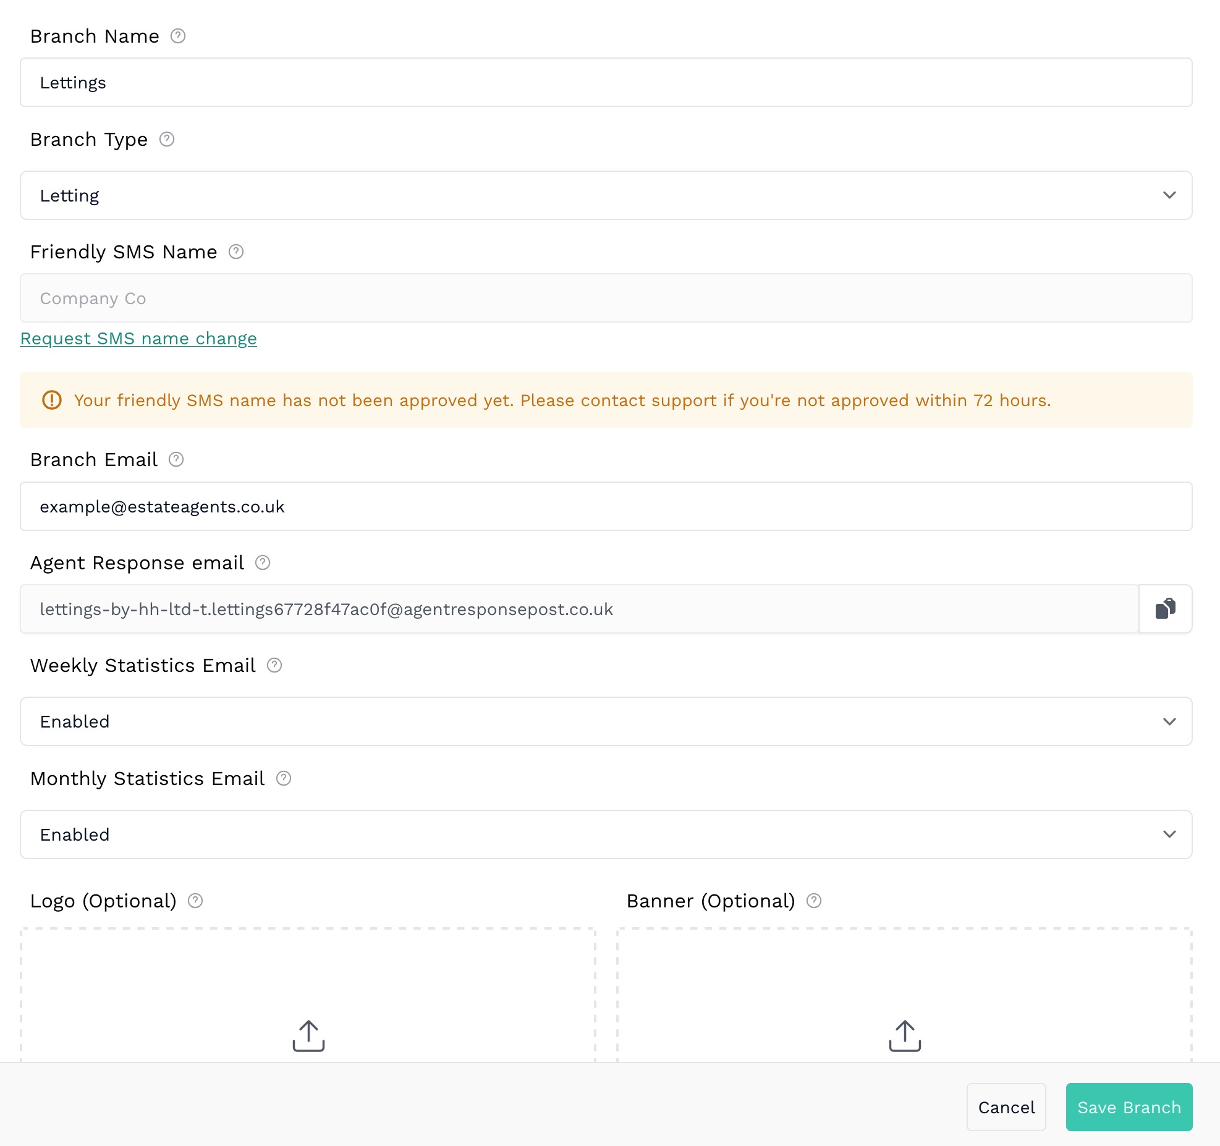1220x1146 pixels.
Task: Click the logo upload arrow icon
Action: point(308,1035)
